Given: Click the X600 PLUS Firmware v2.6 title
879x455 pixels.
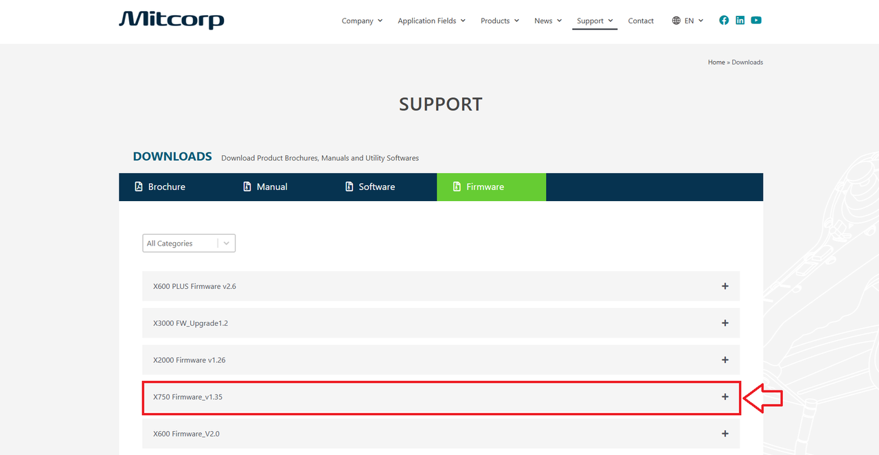Looking at the screenshot, I should [x=194, y=286].
